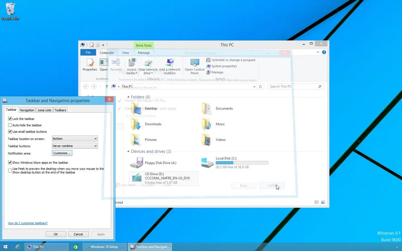Image resolution: width=402 pixels, height=251 pixels.
Task: Click This PC taskbar button
Action: (x=47, y=247)
